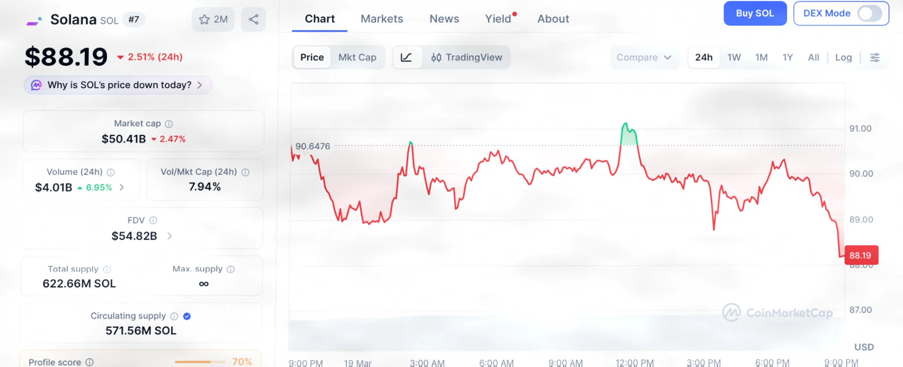Click the 90.6476 reference price label
Screen dimensions: 903x367
pos(313,146)
